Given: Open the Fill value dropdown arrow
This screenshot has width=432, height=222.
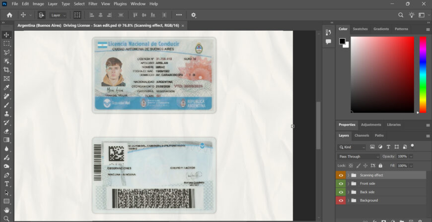Looking at the screenshot, I should point(411,166).
